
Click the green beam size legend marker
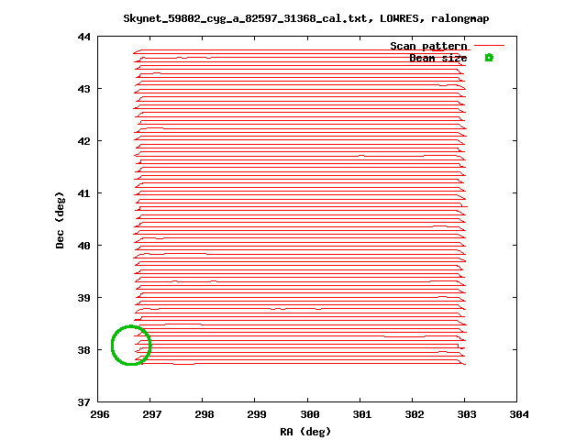pos(489,58)
